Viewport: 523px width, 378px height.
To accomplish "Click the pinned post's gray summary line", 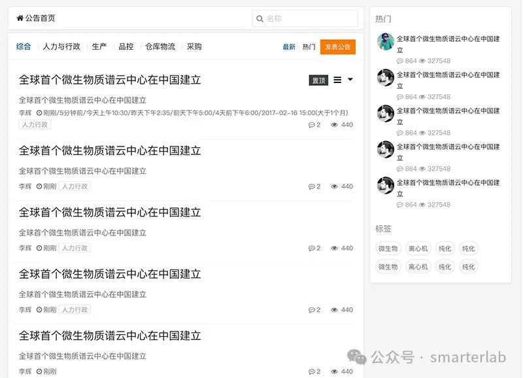I will point(83,100).
